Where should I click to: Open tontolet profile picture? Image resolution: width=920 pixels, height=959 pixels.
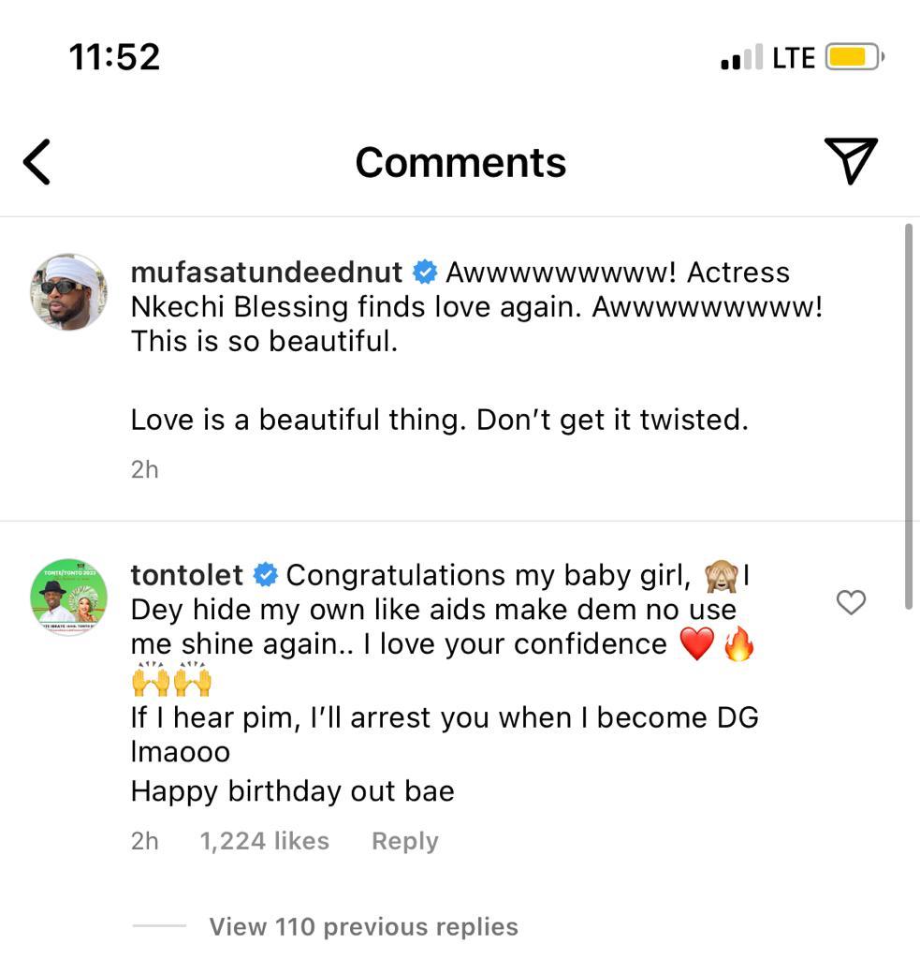pyautogui.click(x=69, y=597)
